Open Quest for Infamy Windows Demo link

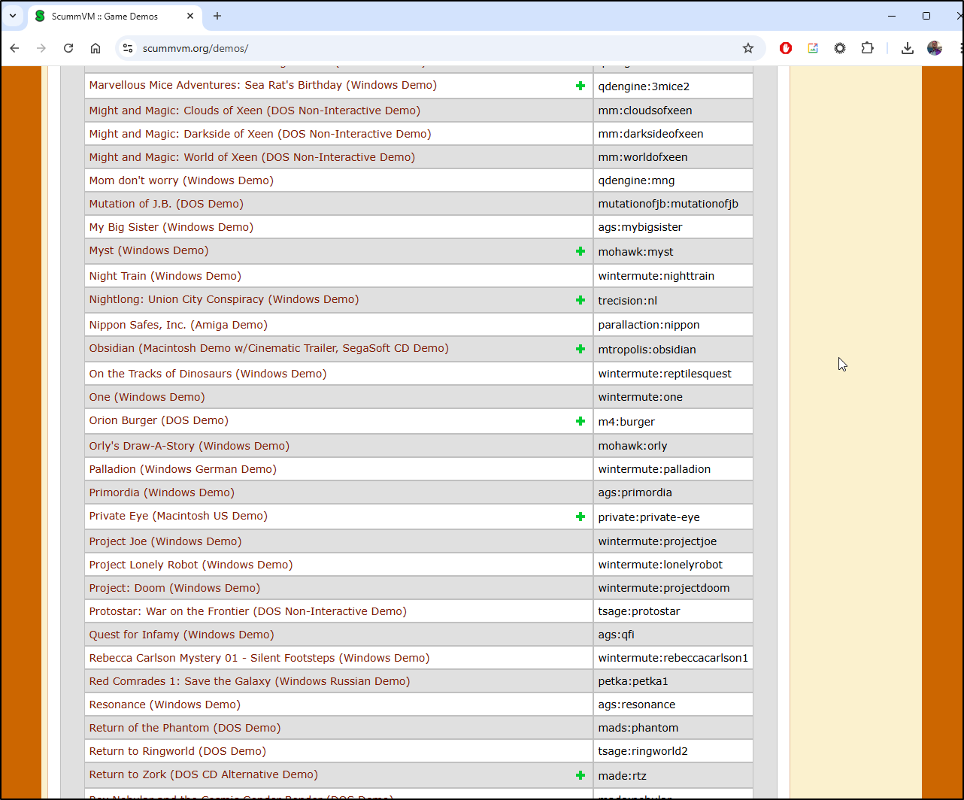[x=182, y=635]
